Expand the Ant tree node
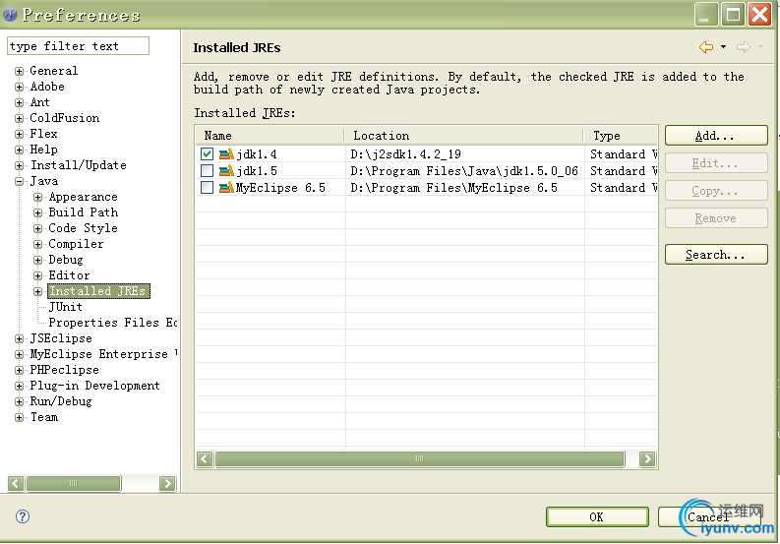Screen dimensions: 780x544 pyautogui.click(x=19, y=103)
